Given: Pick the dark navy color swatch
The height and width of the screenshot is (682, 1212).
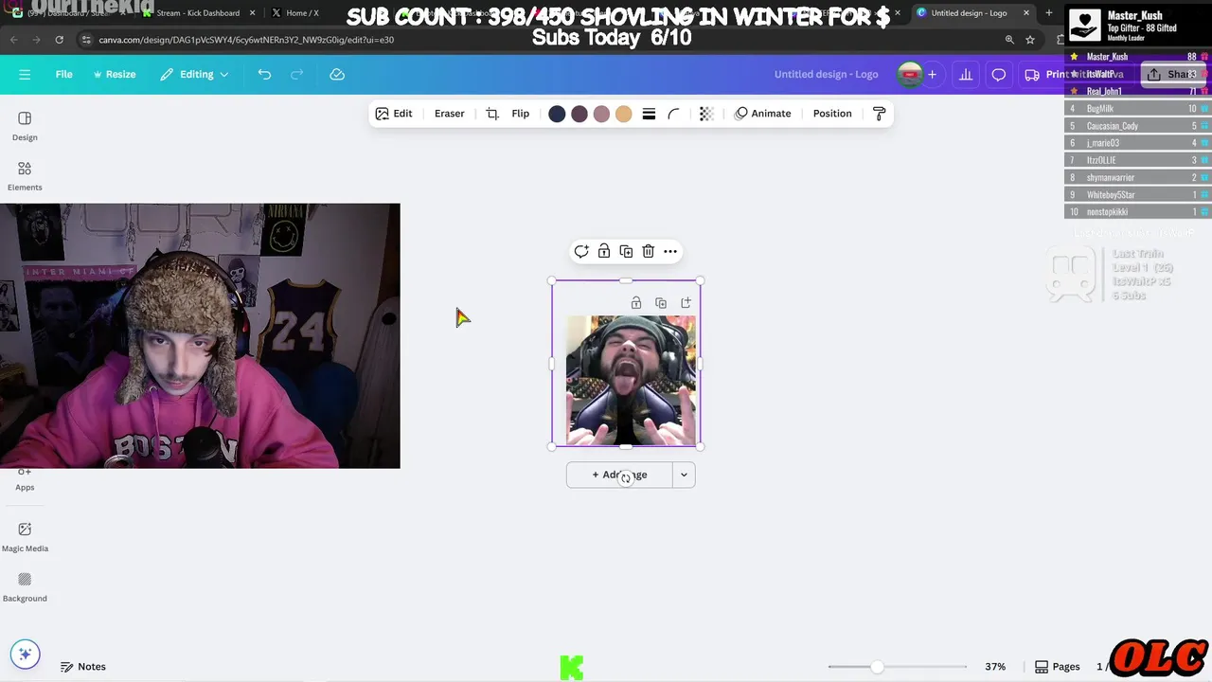Looking at the screenshot, I should click(x=557, y=114).
